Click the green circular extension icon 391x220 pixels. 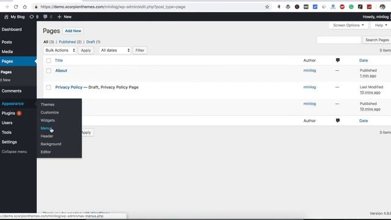point(351,7)
